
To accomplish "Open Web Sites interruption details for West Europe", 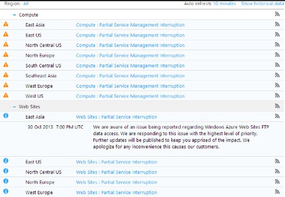I will 117,192.
